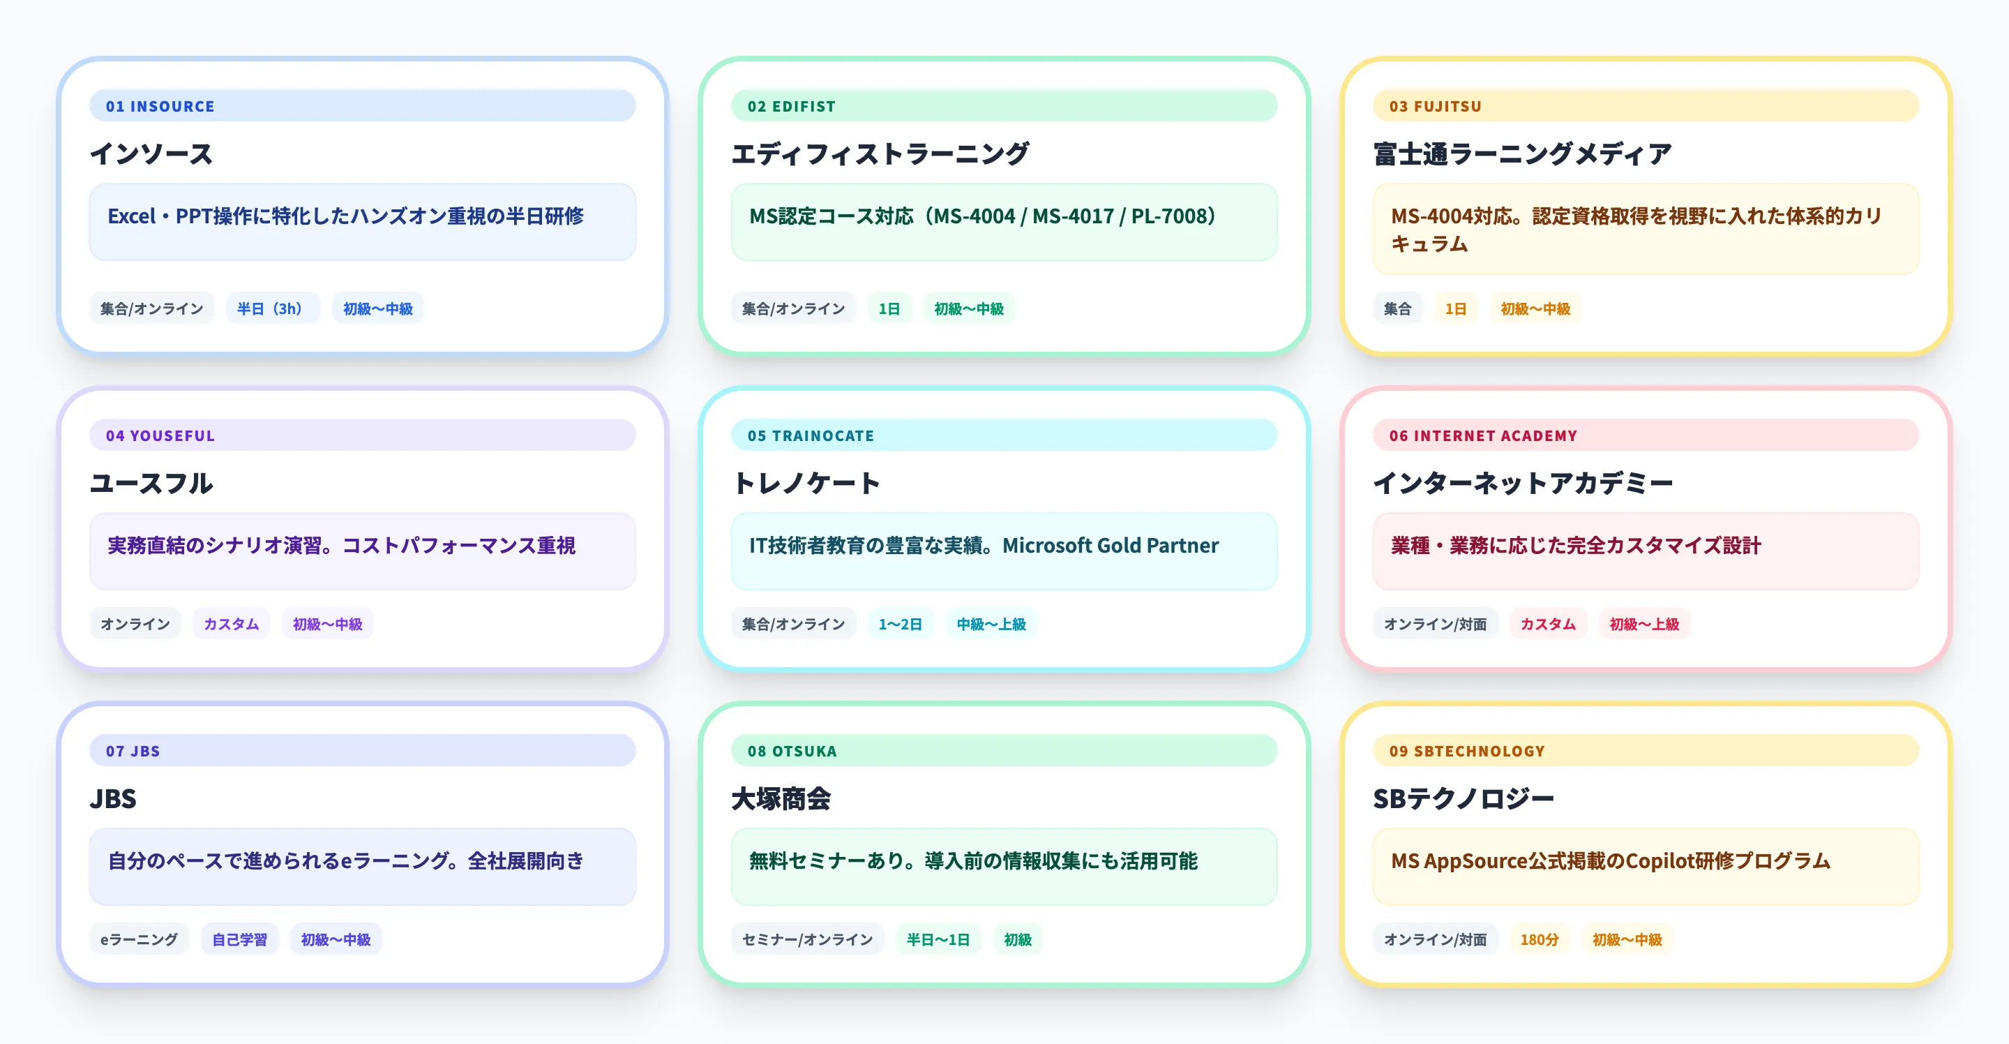Click the 07 JBS label bar
The height and width of the screenshot is (1044, 2009).
[x=363, y=751]
